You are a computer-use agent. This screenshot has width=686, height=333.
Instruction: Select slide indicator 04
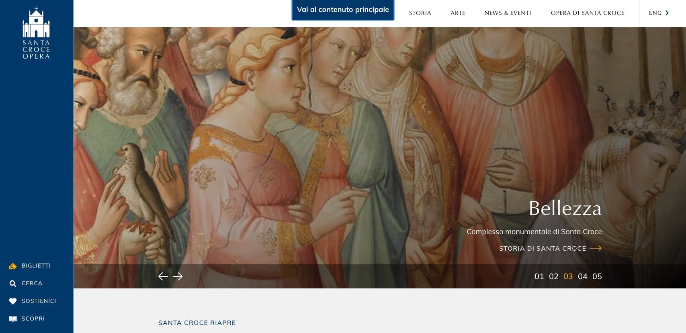(582, 276)
